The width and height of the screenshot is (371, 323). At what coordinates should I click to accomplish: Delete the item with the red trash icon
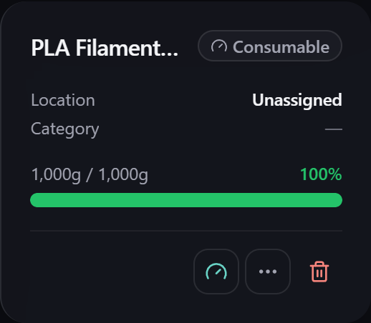(x=319, y=272)
